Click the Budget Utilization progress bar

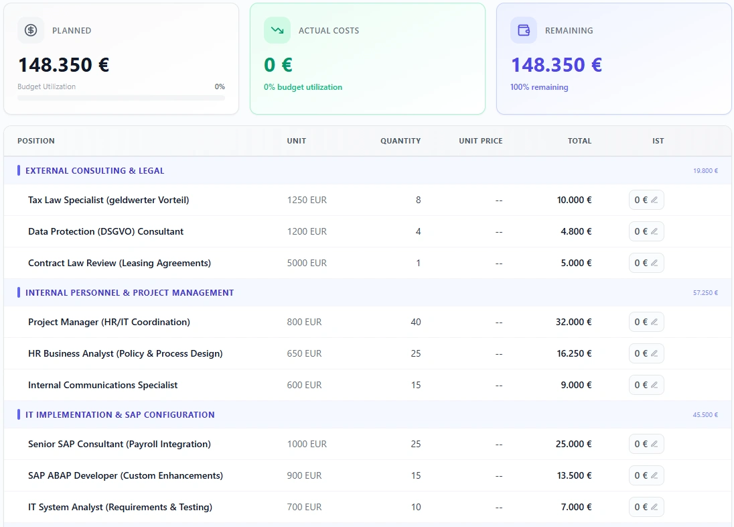point(121,98)
